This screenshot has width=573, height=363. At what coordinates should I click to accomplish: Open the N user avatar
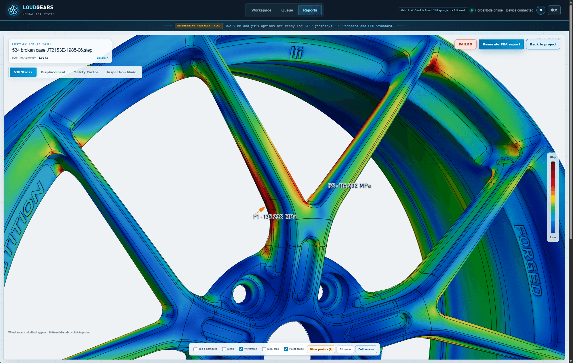[x=541, y=10]
